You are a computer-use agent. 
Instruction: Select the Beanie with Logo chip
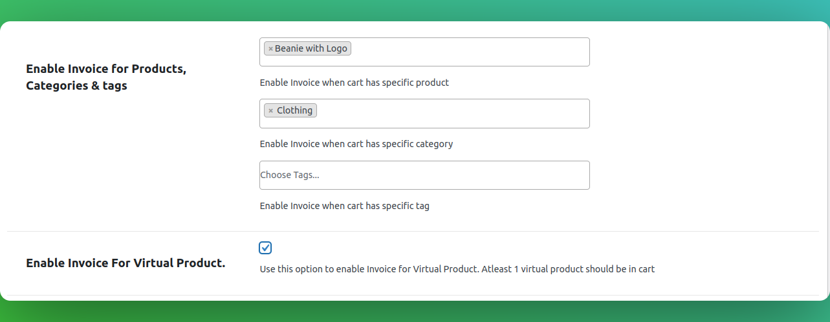[307, 48]
